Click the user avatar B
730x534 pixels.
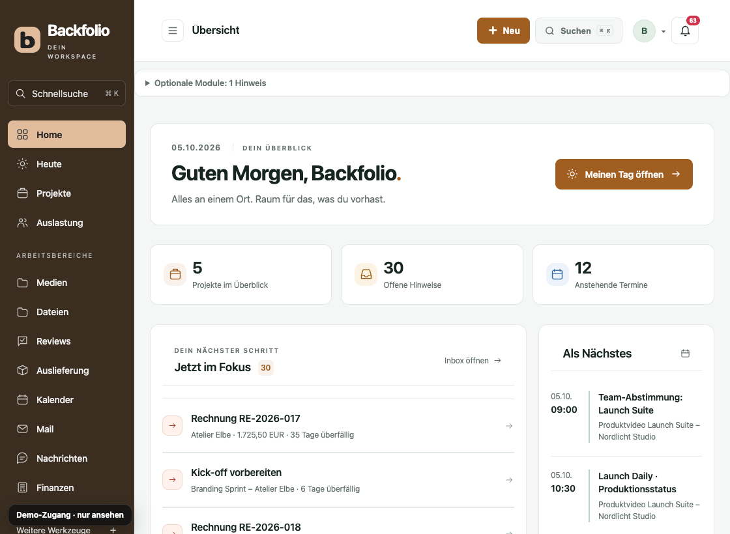645,31
